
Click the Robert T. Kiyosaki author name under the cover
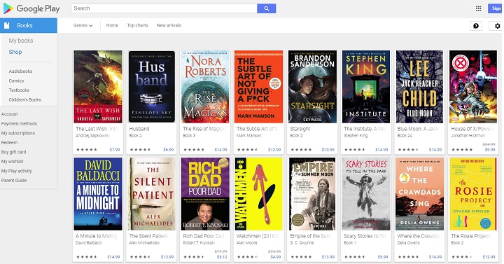tap(199, 243)
